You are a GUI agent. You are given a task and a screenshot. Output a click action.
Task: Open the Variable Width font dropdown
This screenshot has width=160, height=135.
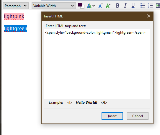(53, 6)
